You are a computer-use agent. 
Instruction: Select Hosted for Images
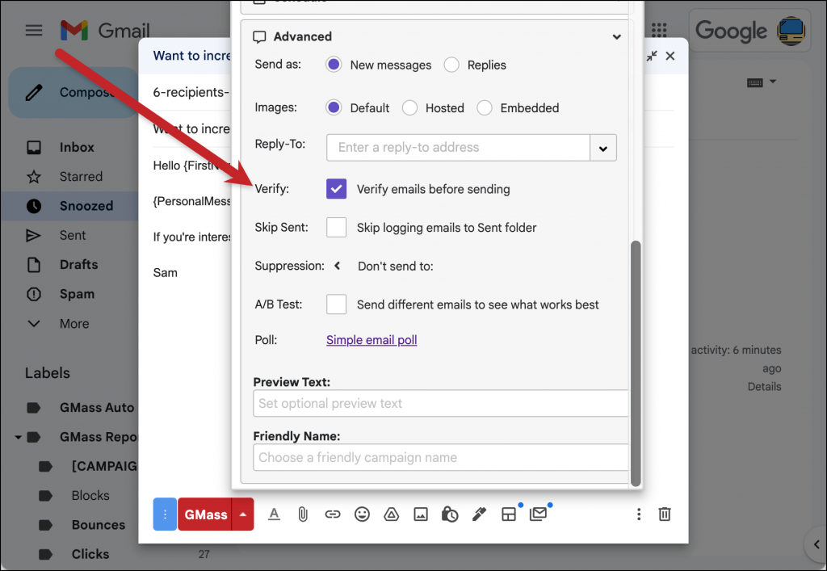click(409, 107)
